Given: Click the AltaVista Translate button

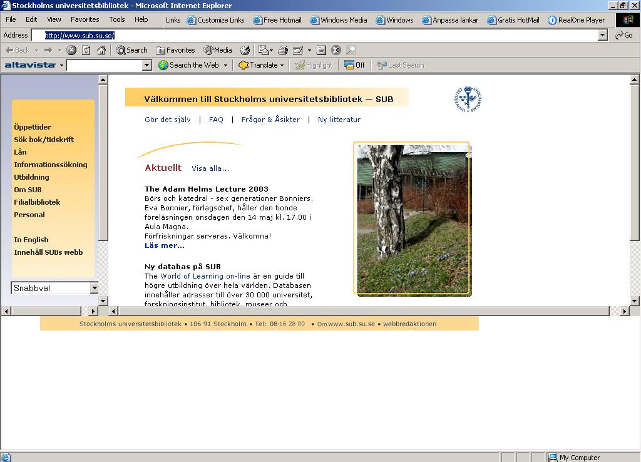Looking at the screenshot, I should tap(258, 65).
